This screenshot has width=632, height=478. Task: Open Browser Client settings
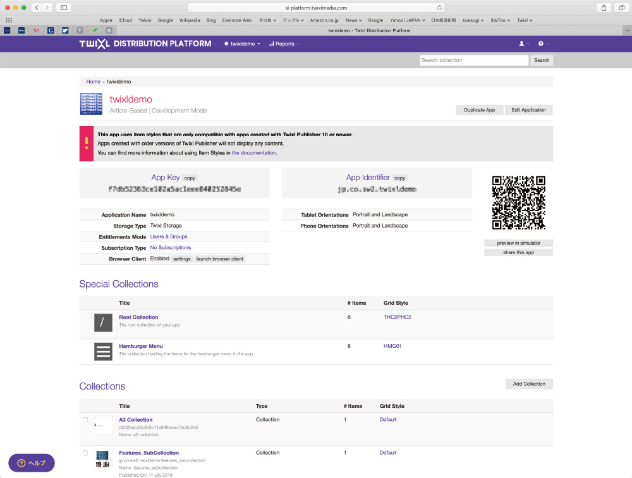click(182, 259)
